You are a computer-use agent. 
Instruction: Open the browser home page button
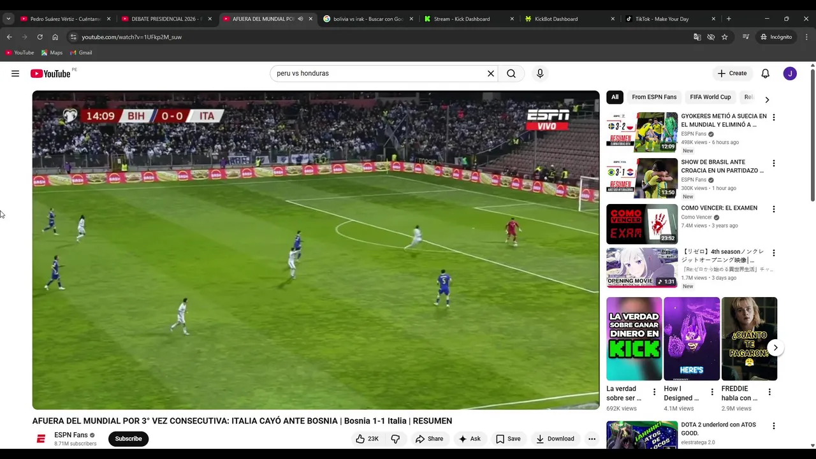(x=55, y=37)
